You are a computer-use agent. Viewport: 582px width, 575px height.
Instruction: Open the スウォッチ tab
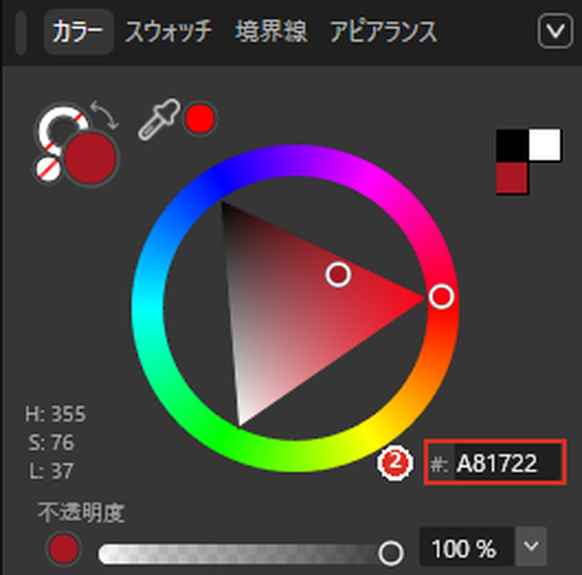click(x=168, y=32)
